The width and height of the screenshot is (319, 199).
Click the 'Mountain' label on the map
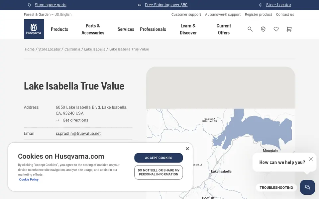point(270,151)
